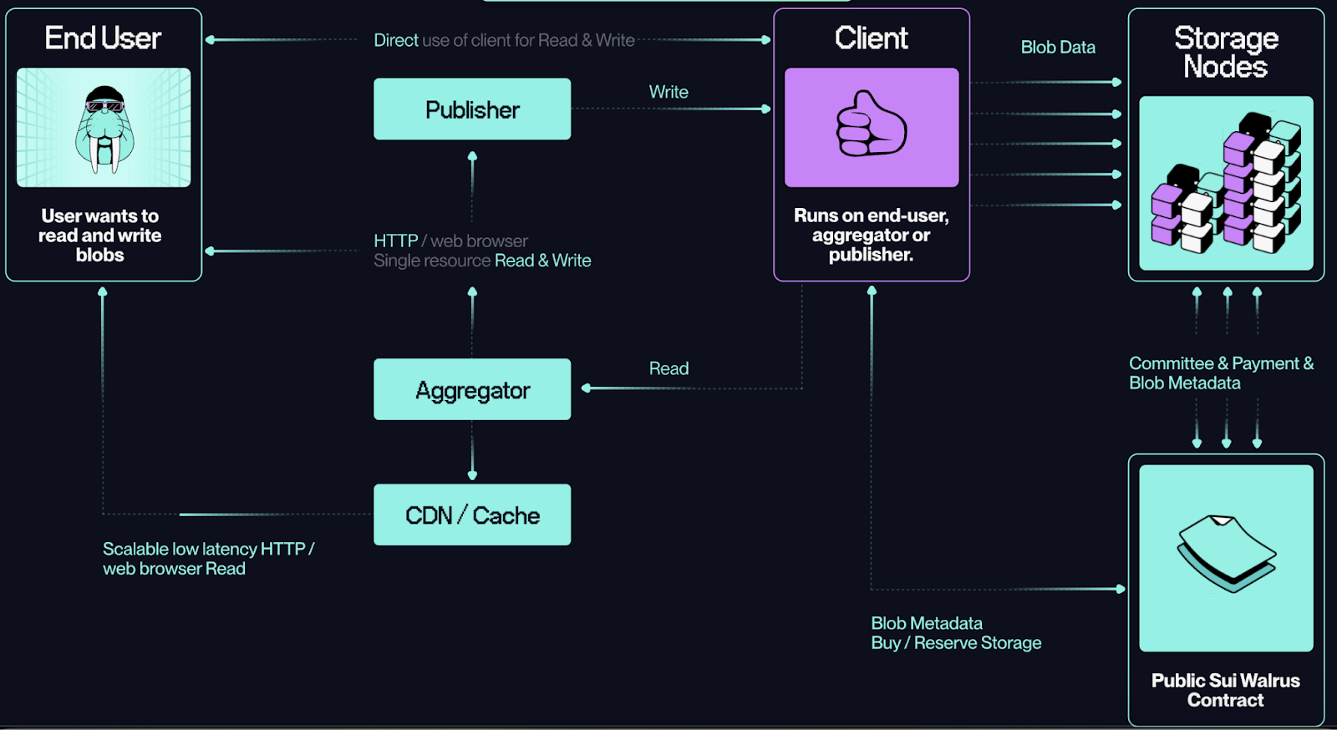Click the Public Sui Walrus Contract label
The height and width of the screenshot is (730, 1337).
click(1225, 691)
